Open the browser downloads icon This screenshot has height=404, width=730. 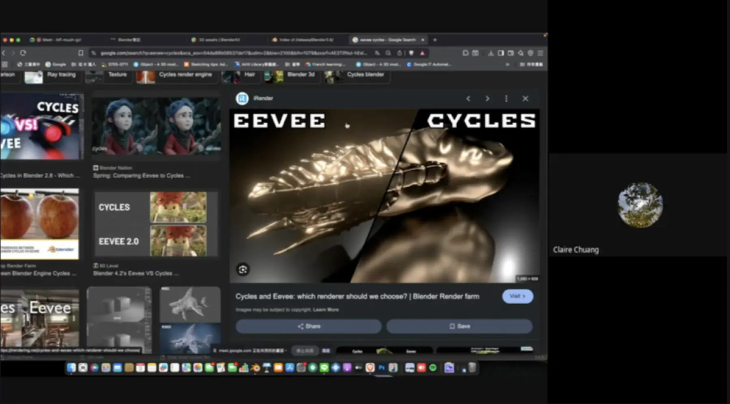click(x=491, y=53)
